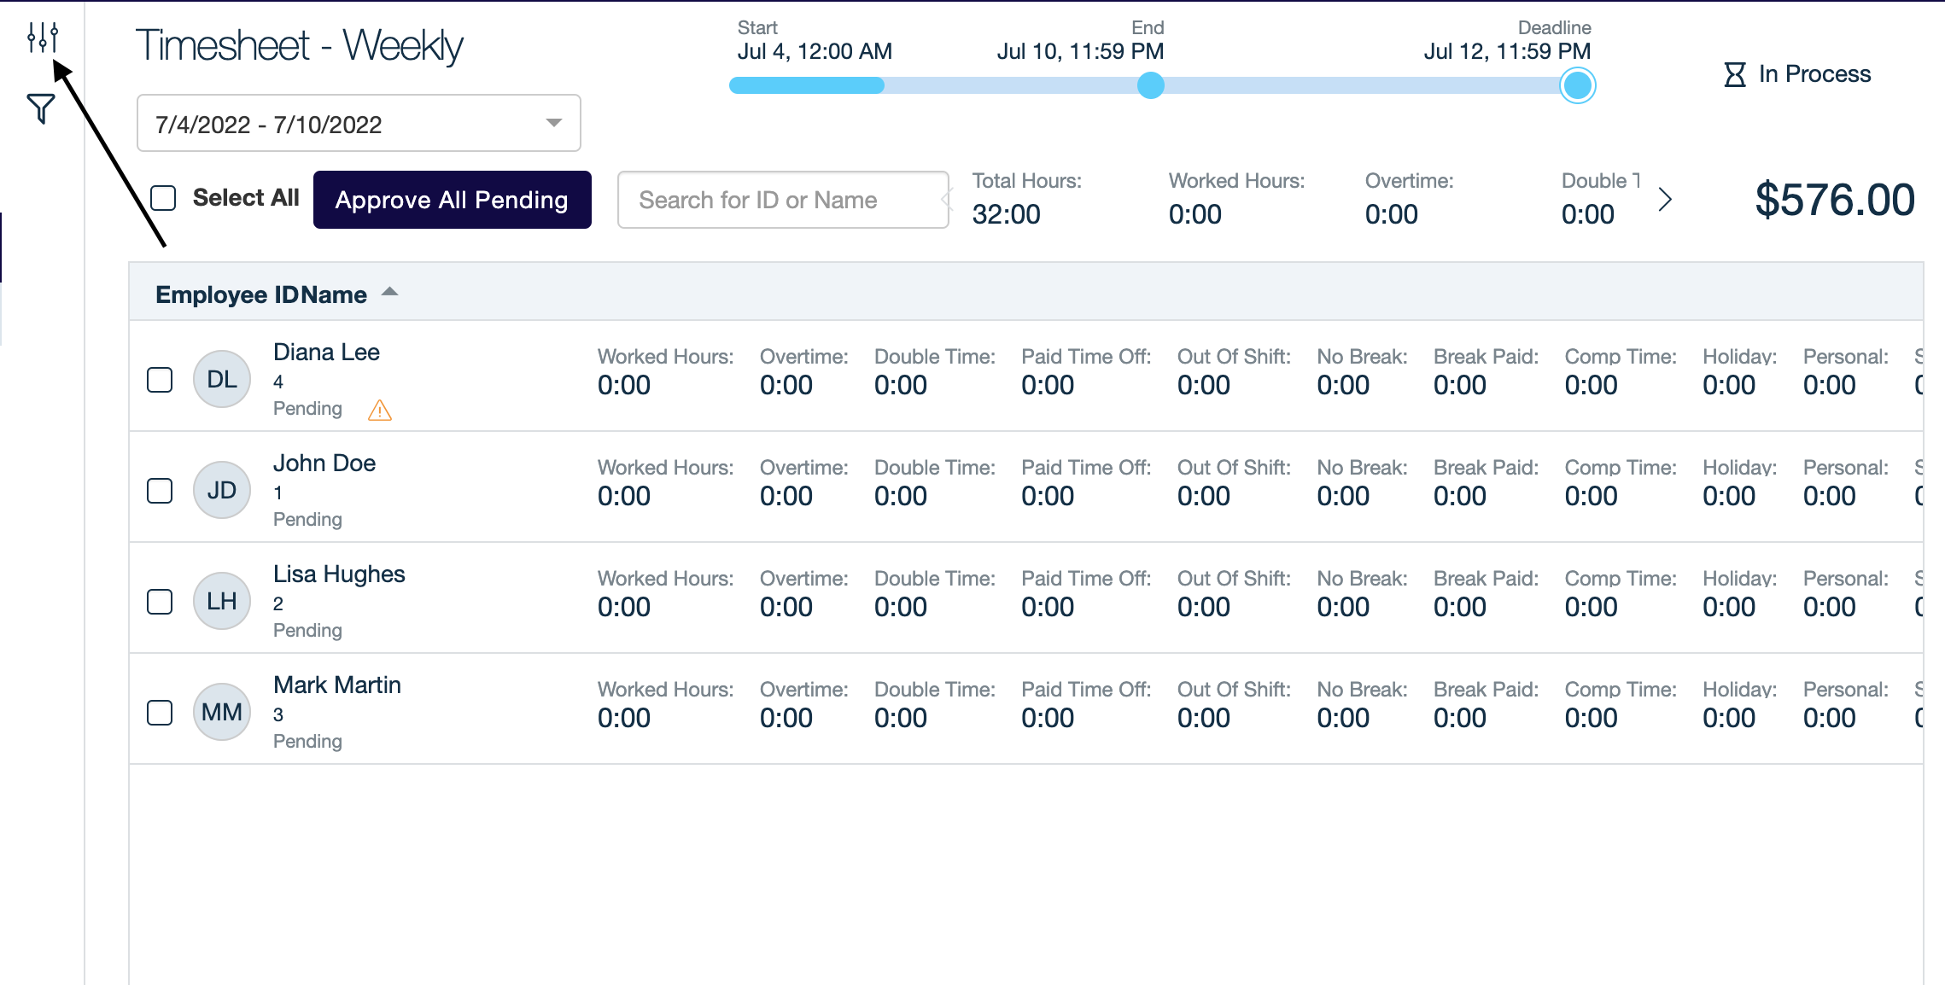This screenshot has height=985, width=1945.
Task: Click the warning triangle beside Diana Lee
Action: pos(379,411)
